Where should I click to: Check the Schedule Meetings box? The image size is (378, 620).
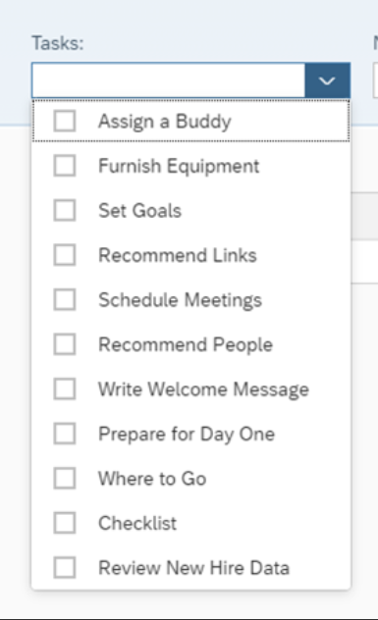pos(65,300)
